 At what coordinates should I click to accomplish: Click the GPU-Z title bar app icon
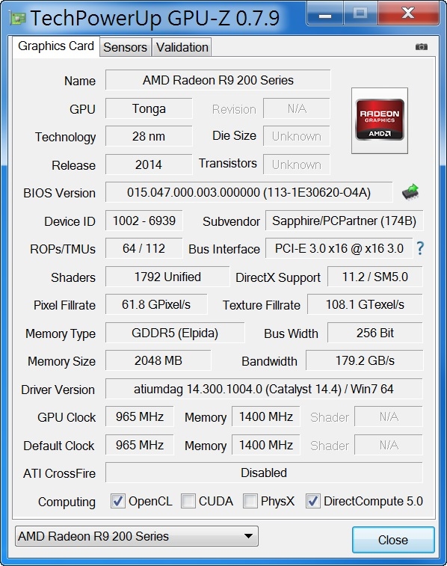17,18
